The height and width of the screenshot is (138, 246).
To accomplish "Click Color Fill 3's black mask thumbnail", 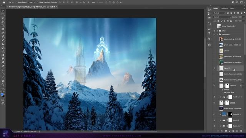I will point(230,114).
